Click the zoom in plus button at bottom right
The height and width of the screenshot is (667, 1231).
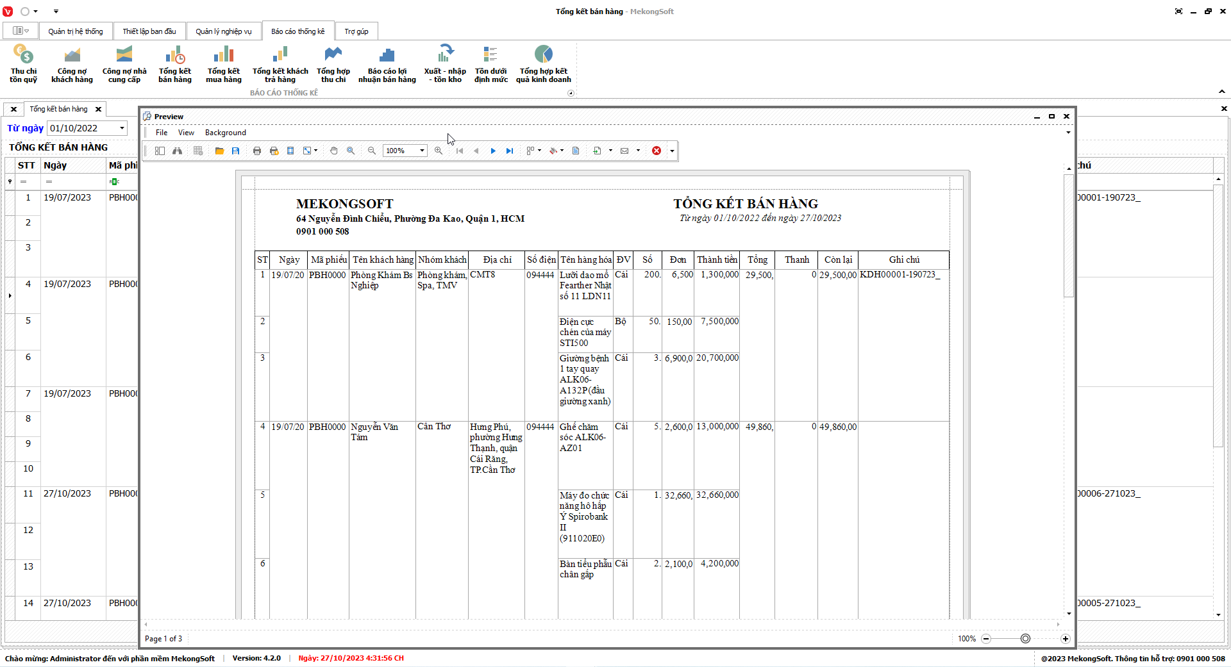coord(1065,639)
